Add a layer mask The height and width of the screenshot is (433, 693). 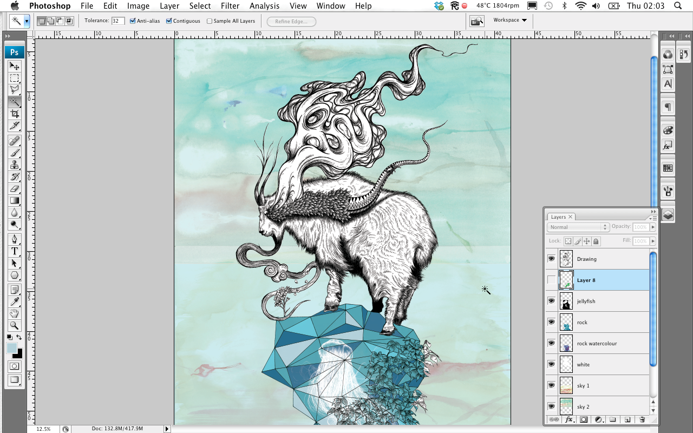coord(584,419)
